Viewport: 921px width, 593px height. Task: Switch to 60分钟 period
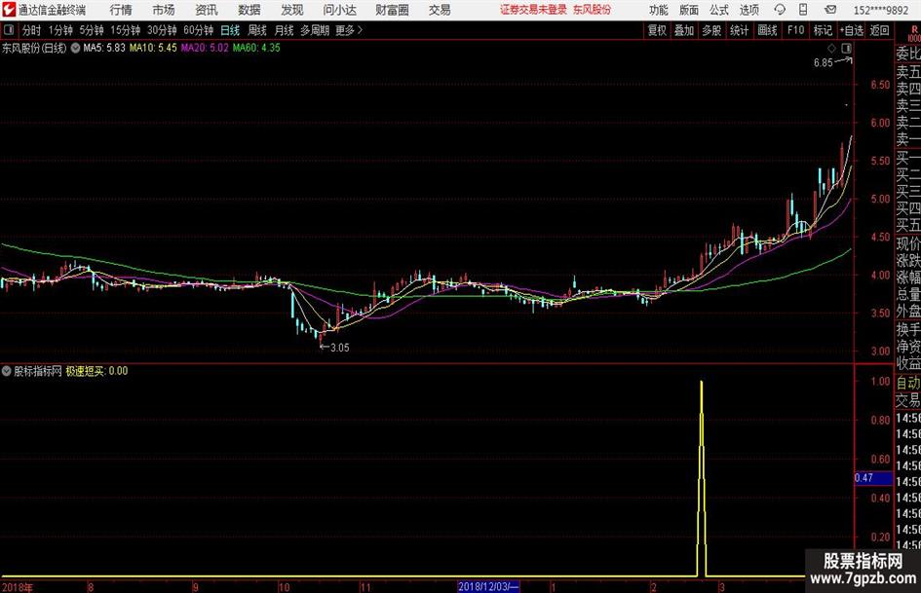click(199, 30)
